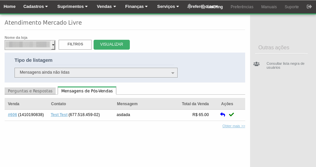The height and width of the screenshot is (167, 316).
Task: Open contact Test Test link
Action: pos(59,114)
